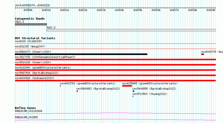This screenshot has height=123, width=223.
Task: Open the nsv5914319 (Almarri2020) label
Action: point(33,62)
